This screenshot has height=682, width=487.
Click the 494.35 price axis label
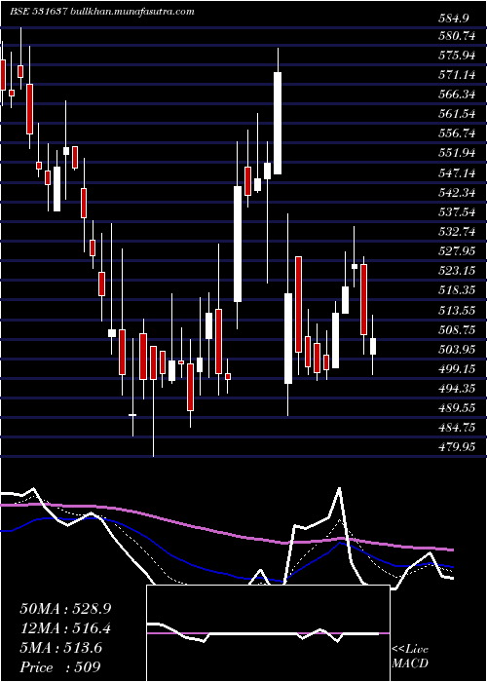point(457,389)
